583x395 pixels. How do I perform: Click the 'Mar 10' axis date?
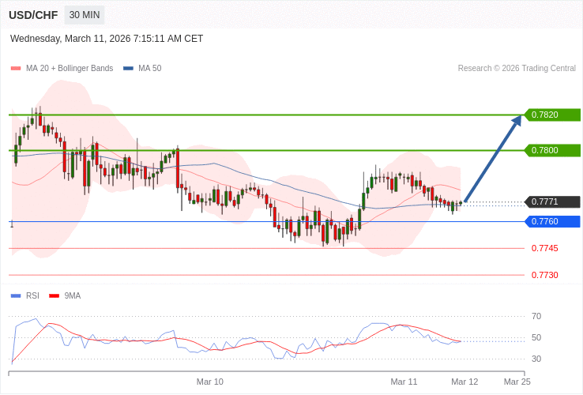coord(210,382)
